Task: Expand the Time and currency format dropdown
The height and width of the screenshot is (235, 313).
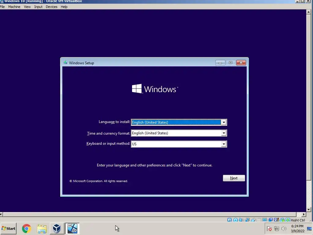Action: coord(224,133)
